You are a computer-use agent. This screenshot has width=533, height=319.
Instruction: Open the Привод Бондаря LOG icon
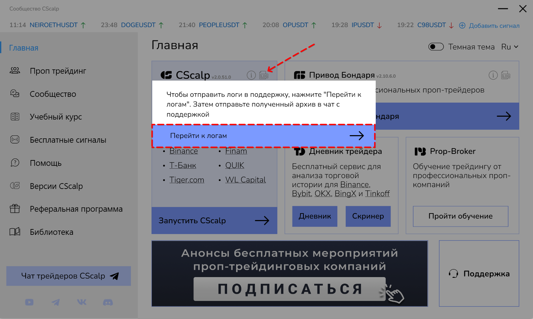506,75
